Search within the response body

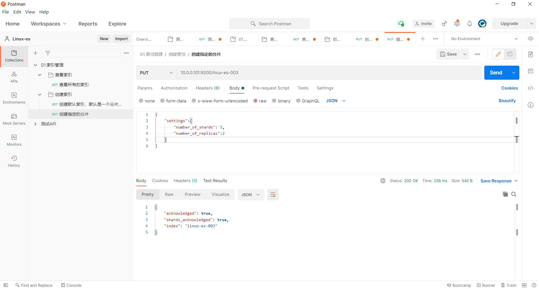tap(514, 194)
